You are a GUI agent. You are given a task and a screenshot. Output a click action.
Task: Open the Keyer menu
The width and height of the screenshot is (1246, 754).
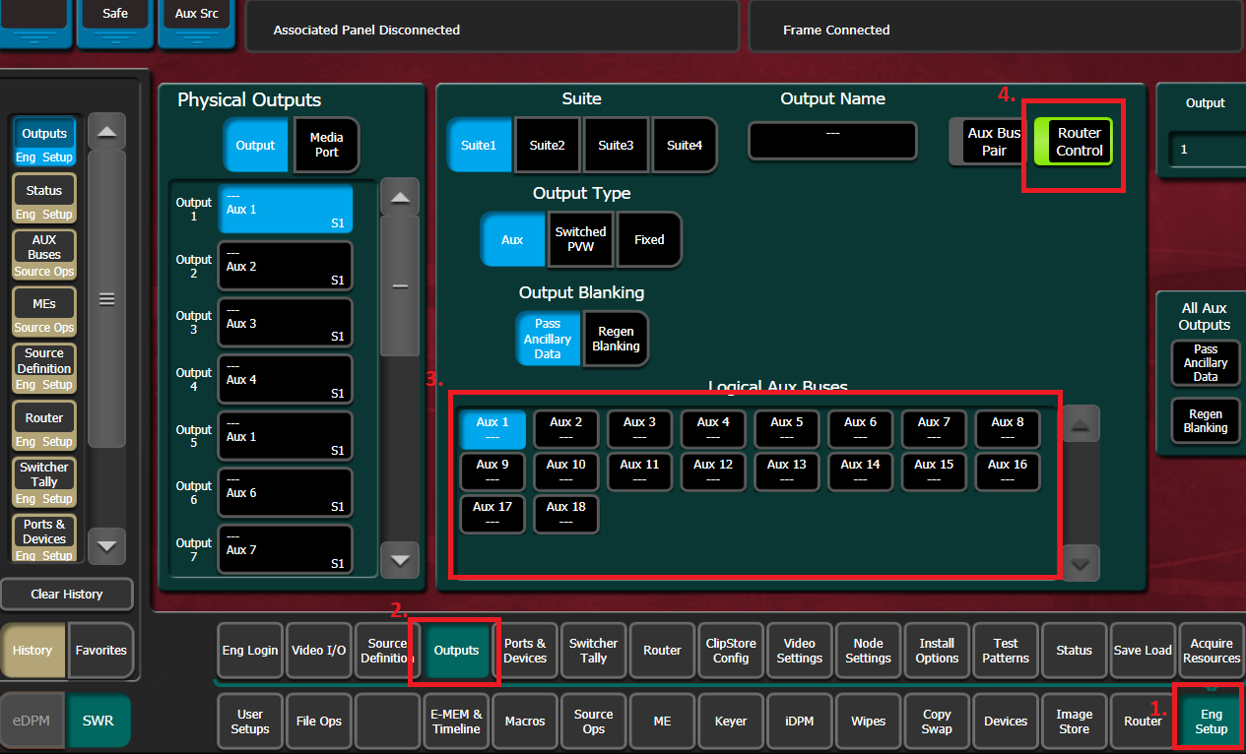731,722
